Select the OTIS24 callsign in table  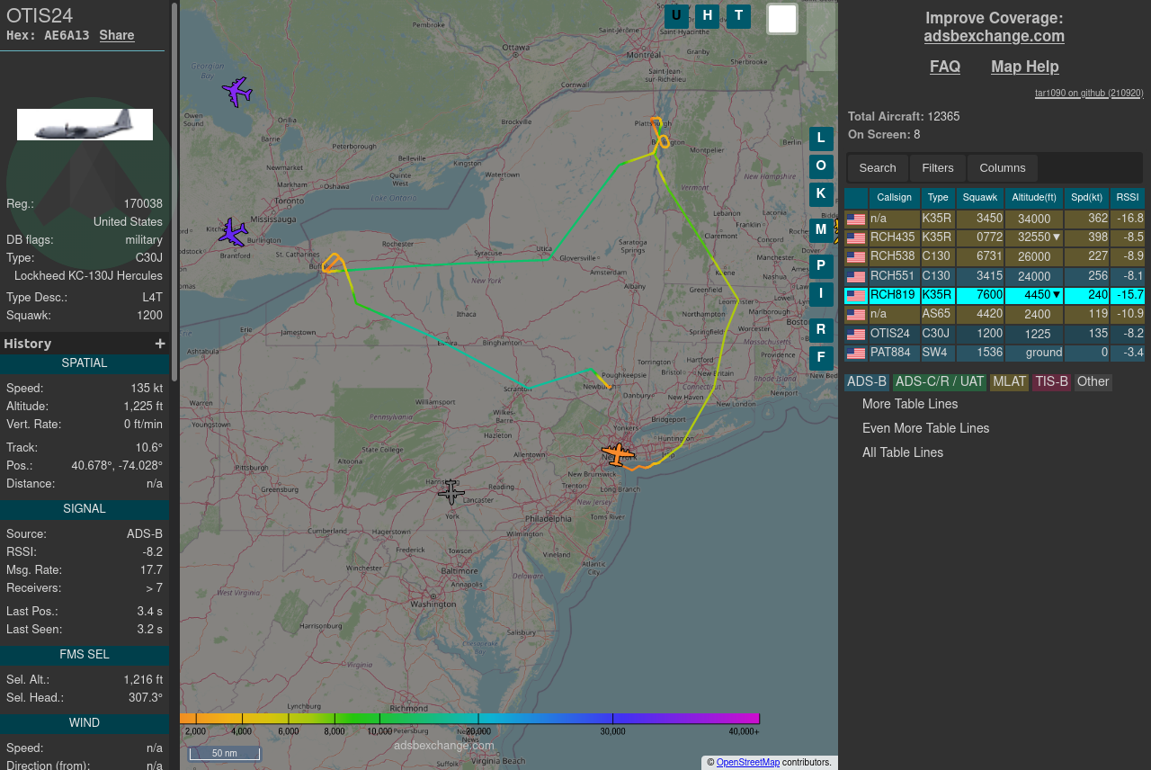895,335
